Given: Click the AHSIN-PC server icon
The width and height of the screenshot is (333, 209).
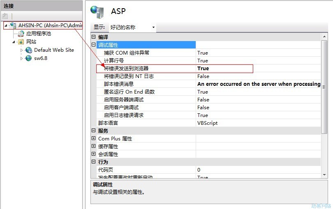Looking at the screenshot, I should (x=13, y=25).
